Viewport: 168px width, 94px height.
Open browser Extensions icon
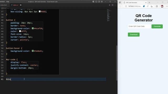pyautogui.click(x=157, y=6)
